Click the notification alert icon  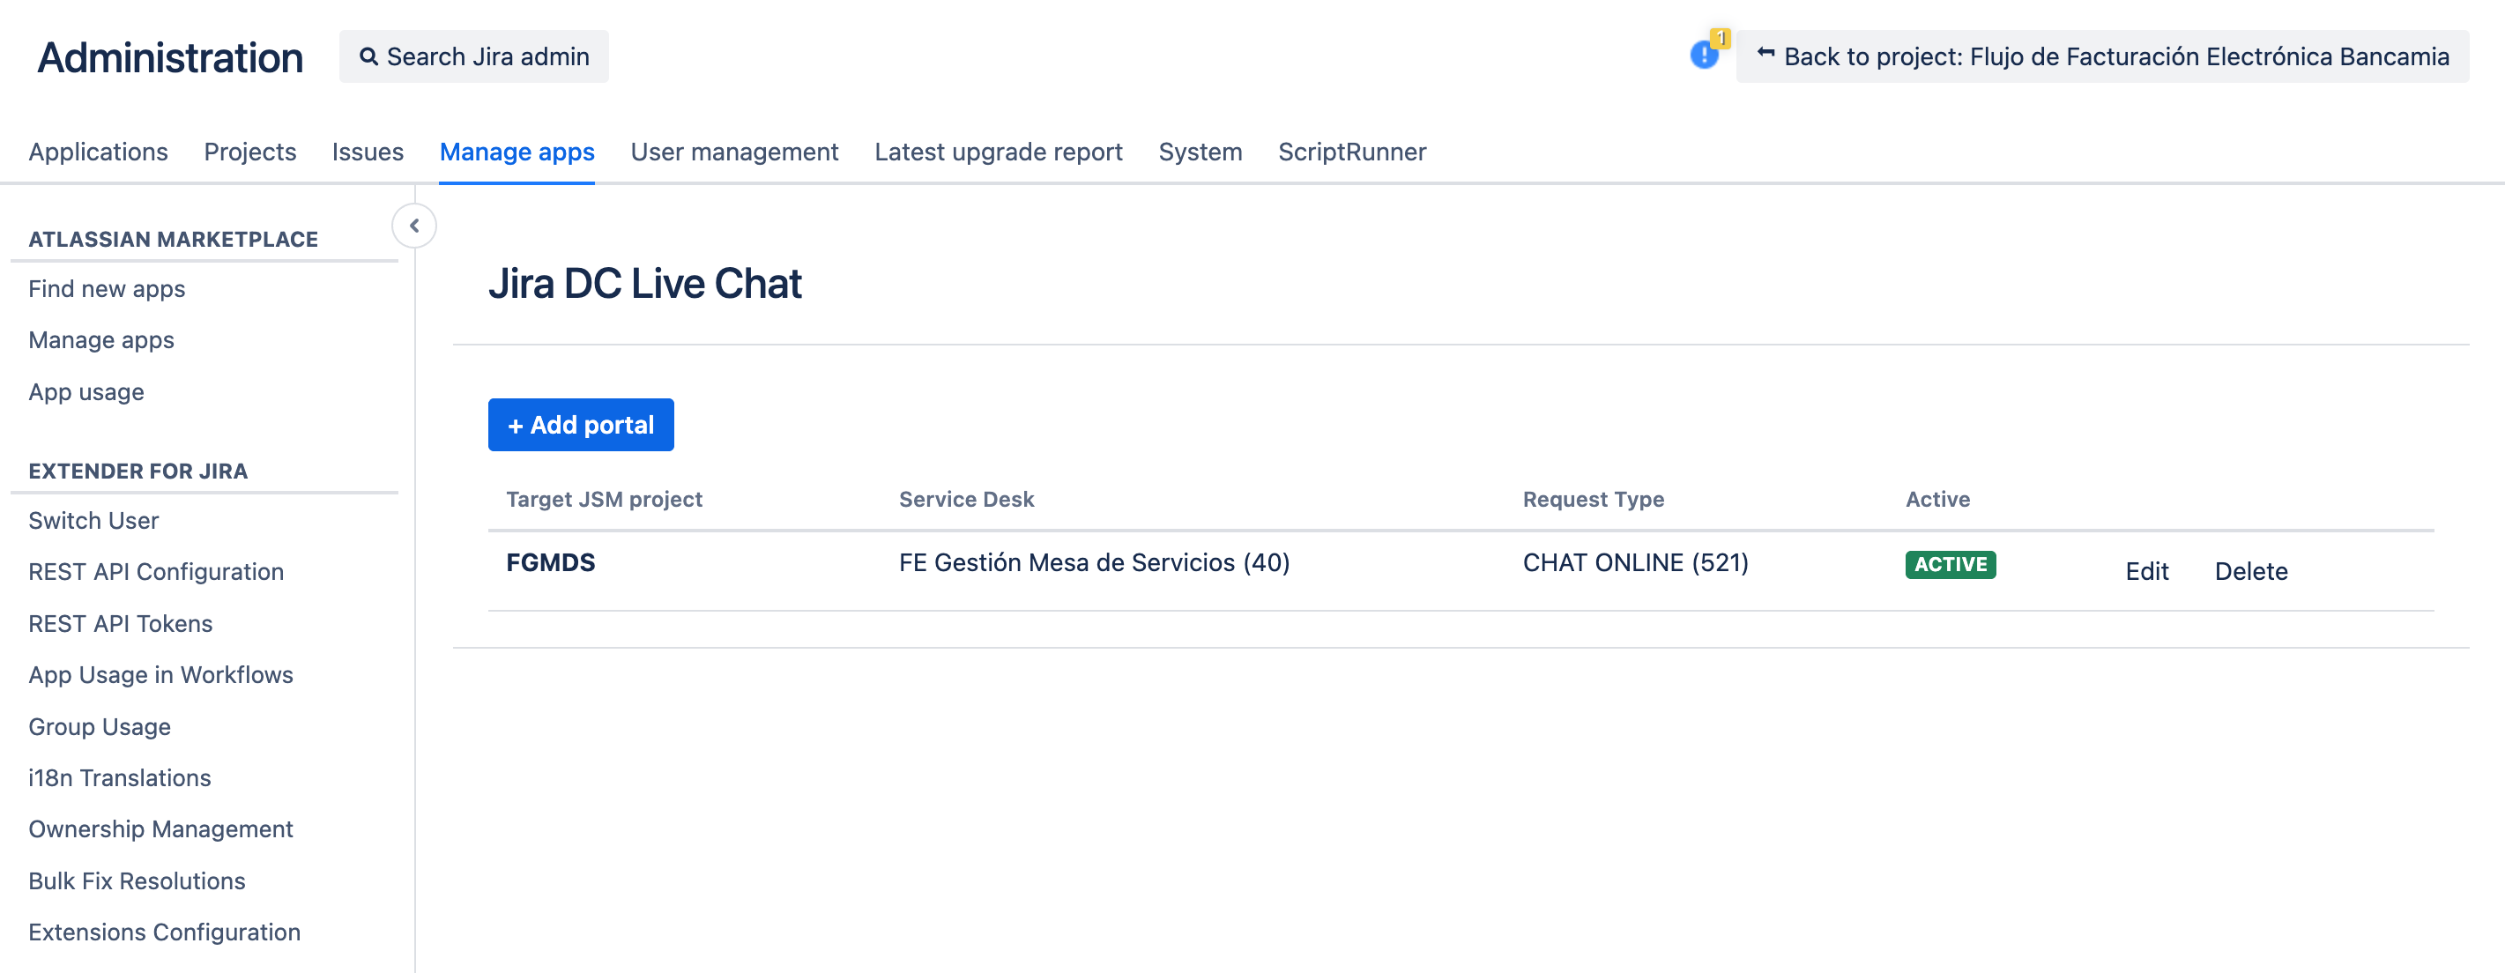[1704, 55]
